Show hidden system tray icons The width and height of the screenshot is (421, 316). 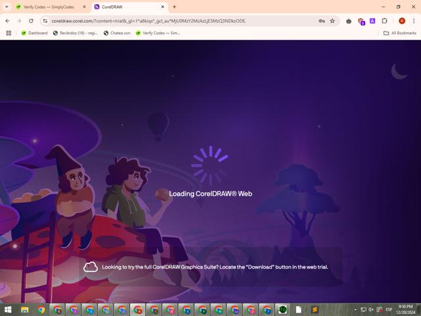point(355,310)
